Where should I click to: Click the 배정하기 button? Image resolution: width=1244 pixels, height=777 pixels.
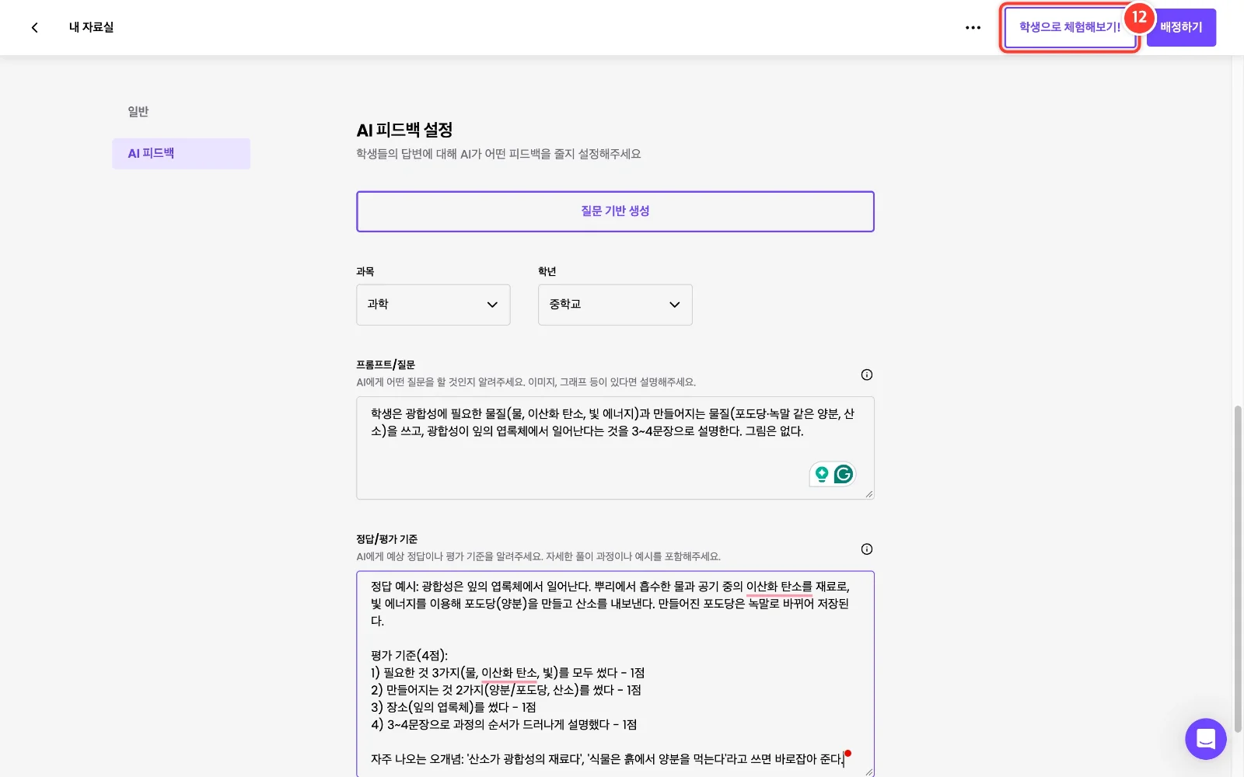pyautogui.click(x=1181, y=27)
